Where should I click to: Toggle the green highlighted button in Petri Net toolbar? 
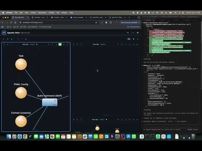pos(60,44)
